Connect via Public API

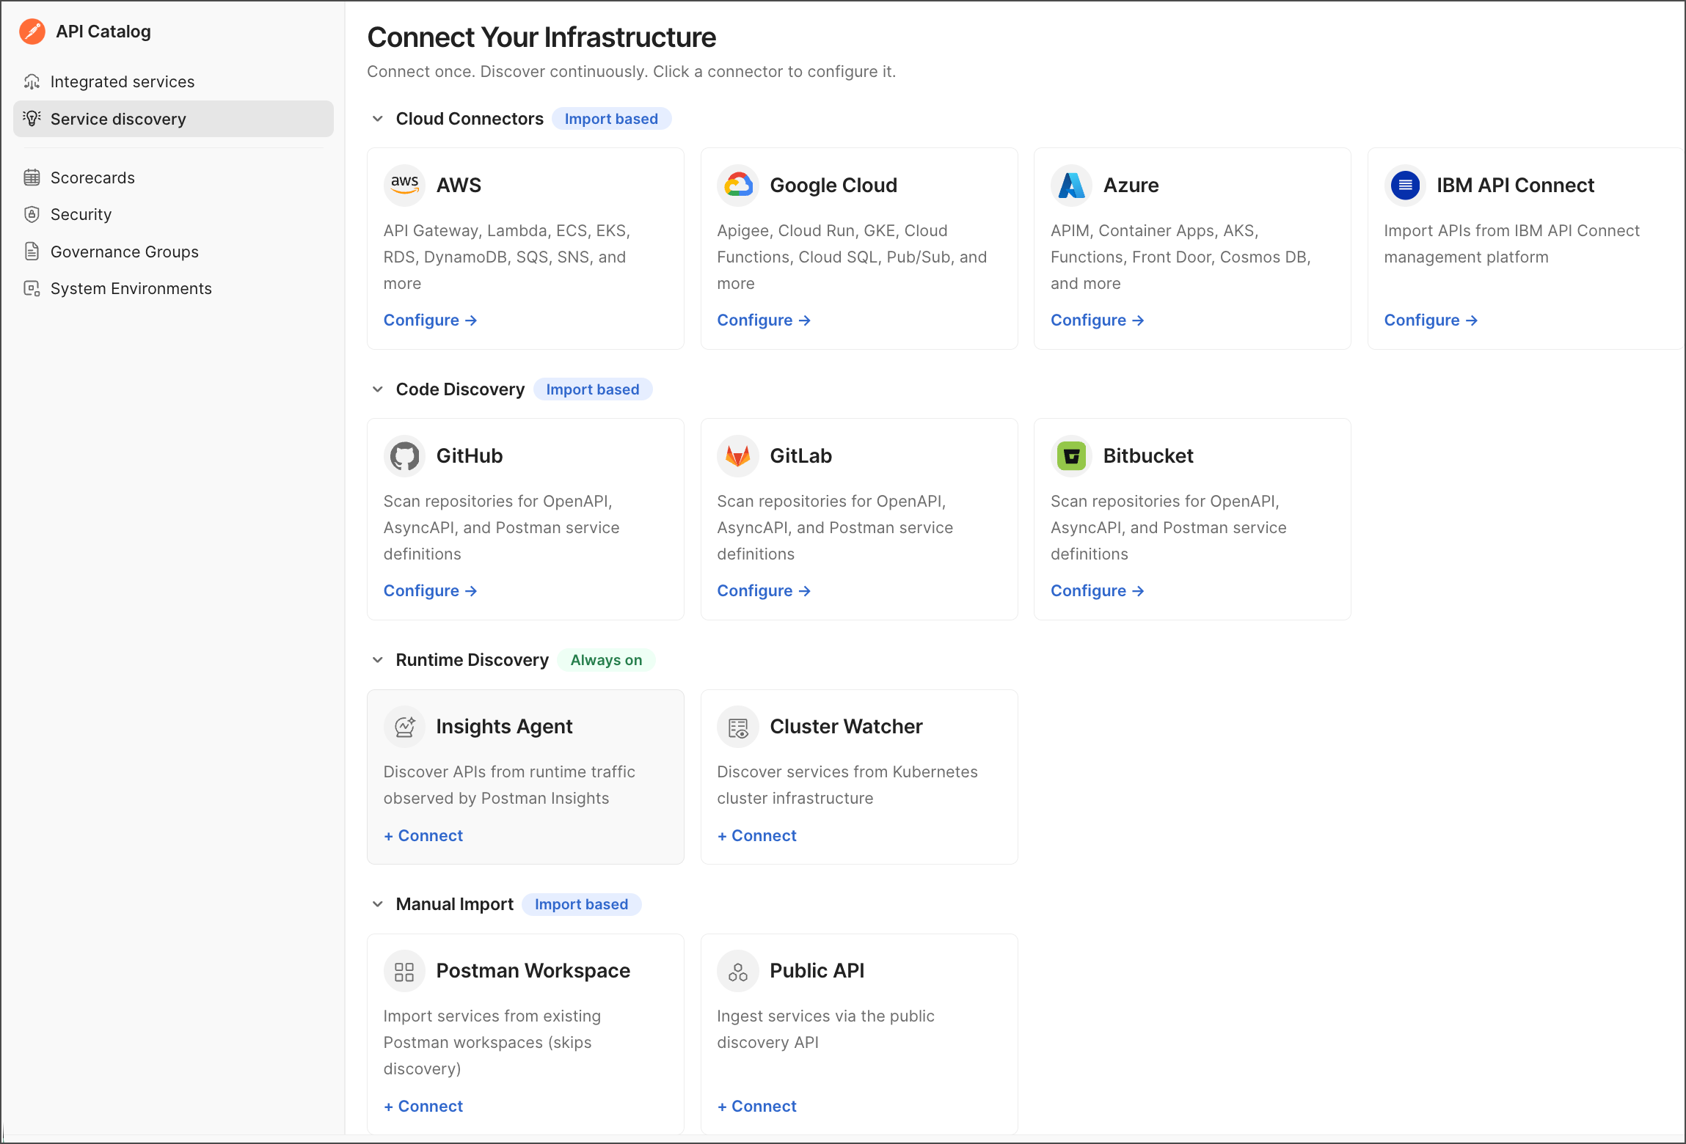757,1107
